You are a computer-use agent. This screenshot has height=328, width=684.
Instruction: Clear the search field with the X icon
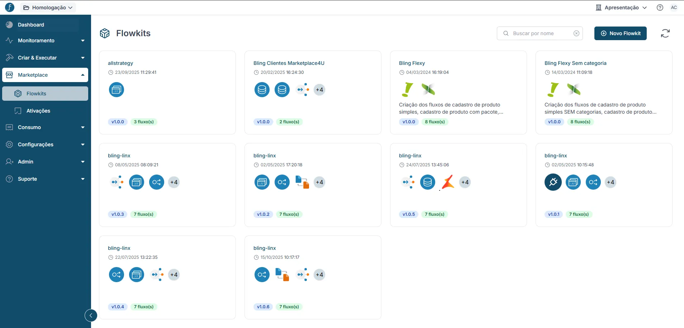click(576, 33)
